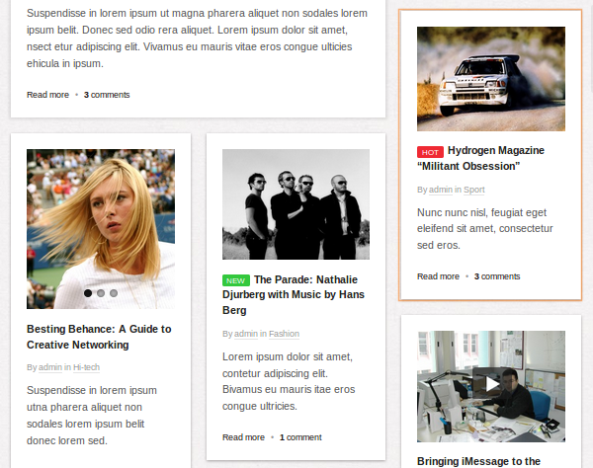The height and width of the screenshot is (468, 593).
Task: Click "Nunc nunc nisl, feugiat eget" excerpt text
Action: pos(481,212)
